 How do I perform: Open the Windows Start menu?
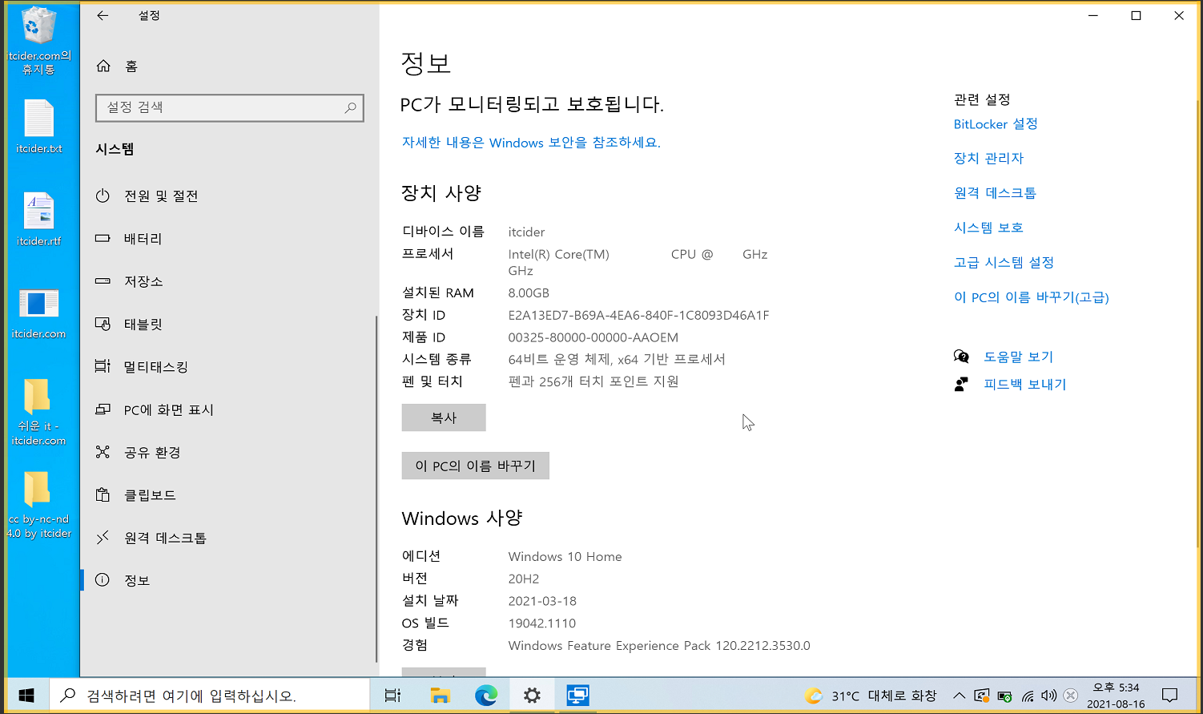click(x=26, y=696)
